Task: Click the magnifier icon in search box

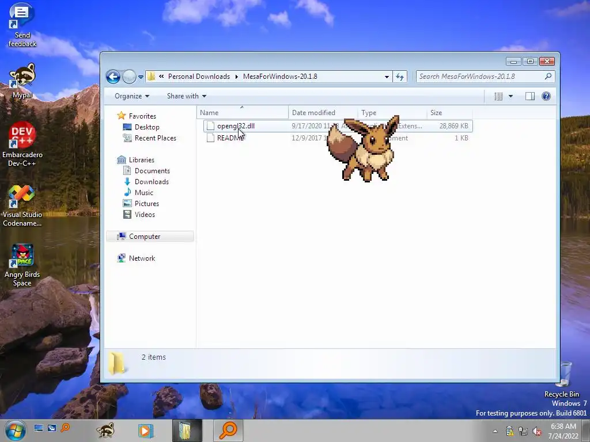Action: point(549,77)
